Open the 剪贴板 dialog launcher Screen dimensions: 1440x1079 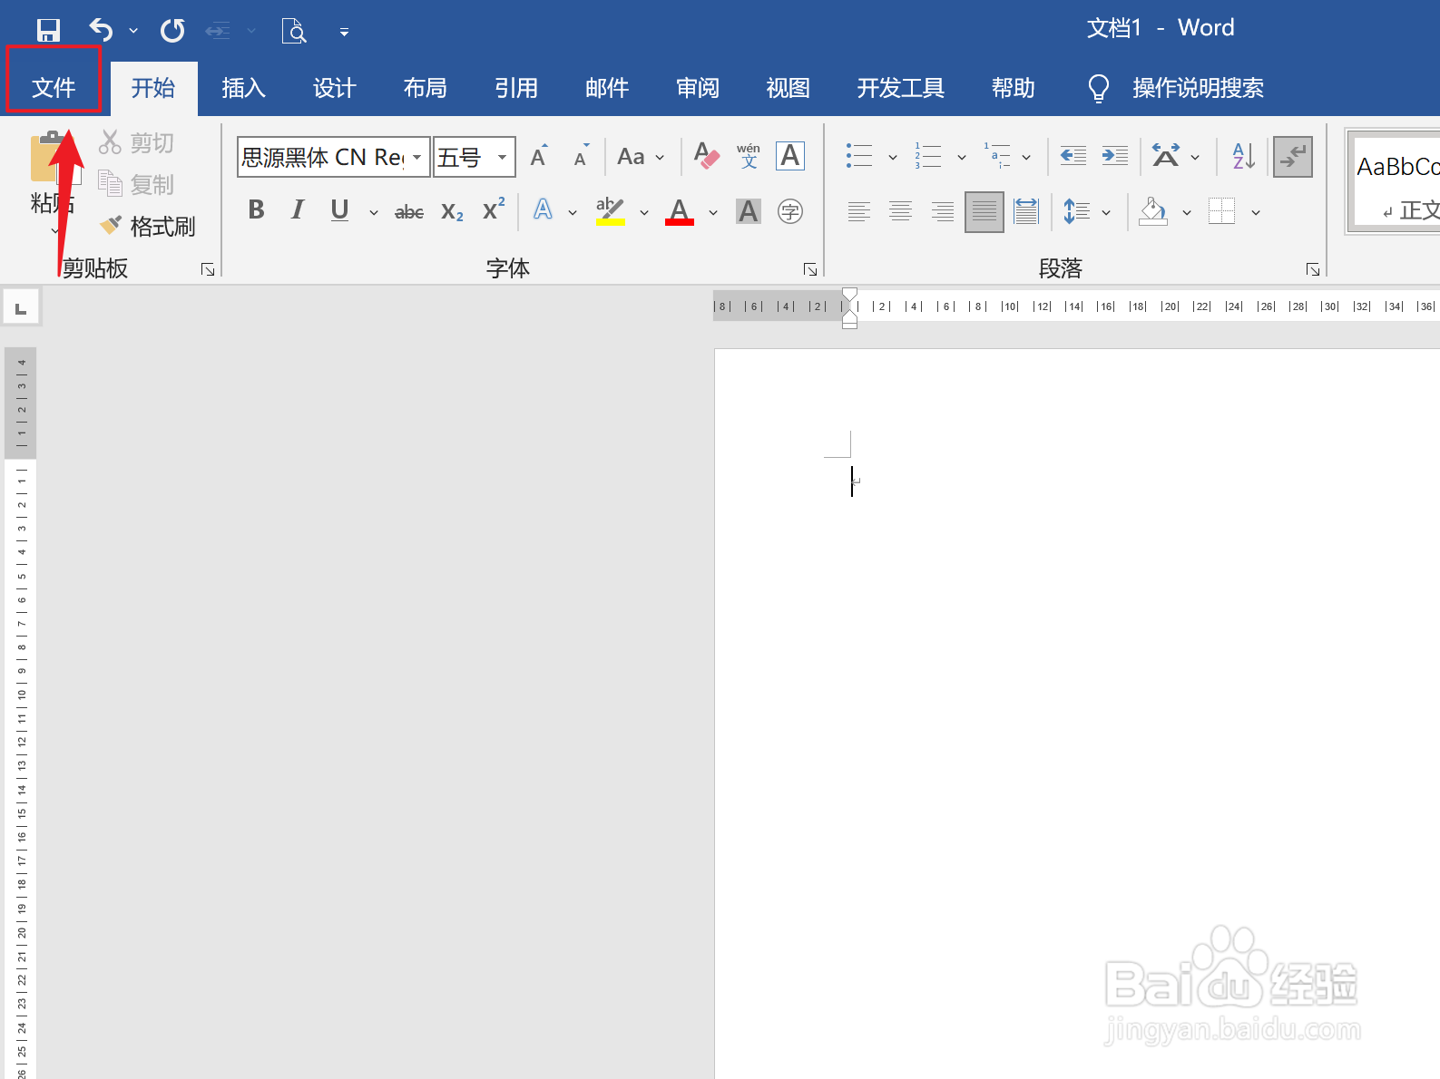(x=208, y=269)
